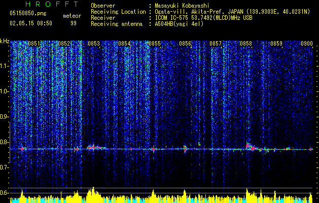Click the echo burst below the 0856 marker
Viewport: 319px width, 203px height.
click(185, 149)
